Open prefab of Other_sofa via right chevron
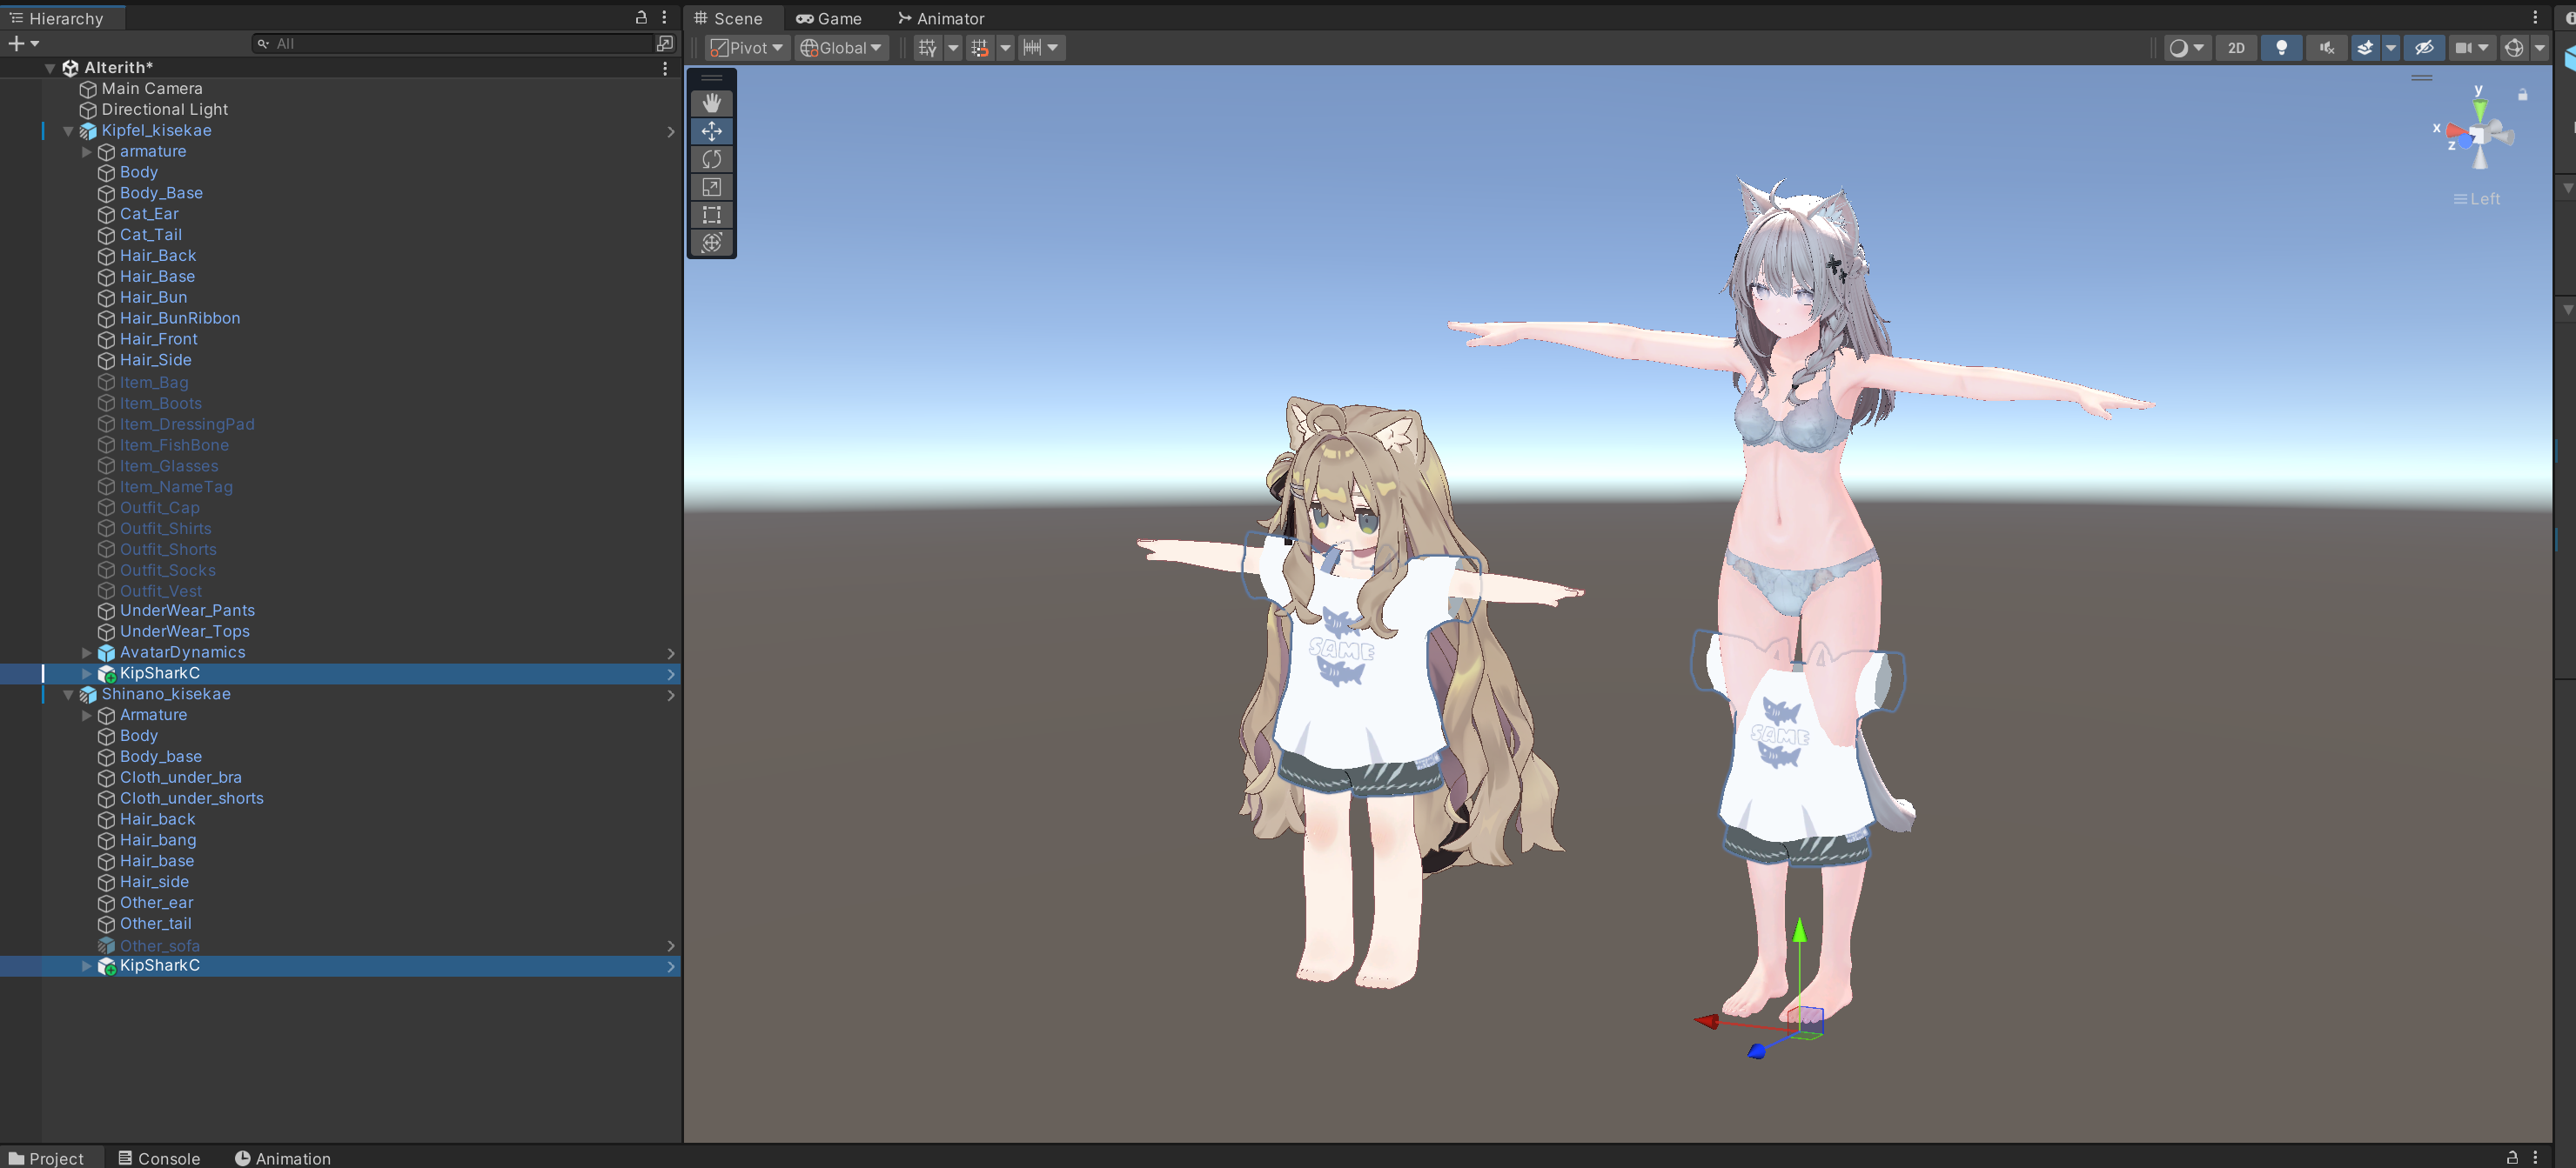 click(670, 945)
